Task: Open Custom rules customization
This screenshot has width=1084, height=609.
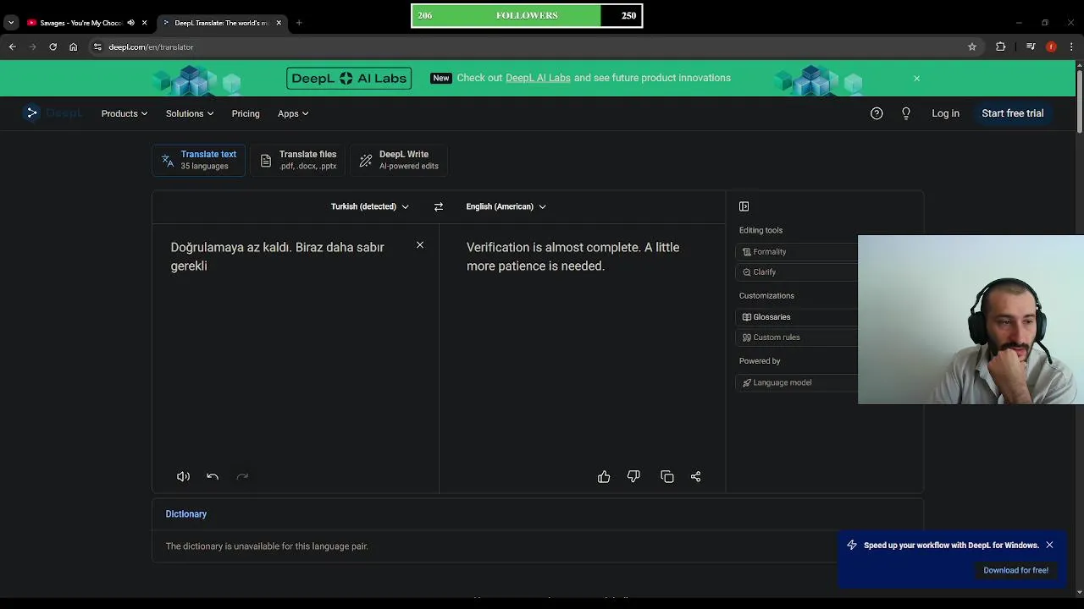Action: tap(798, 337)
